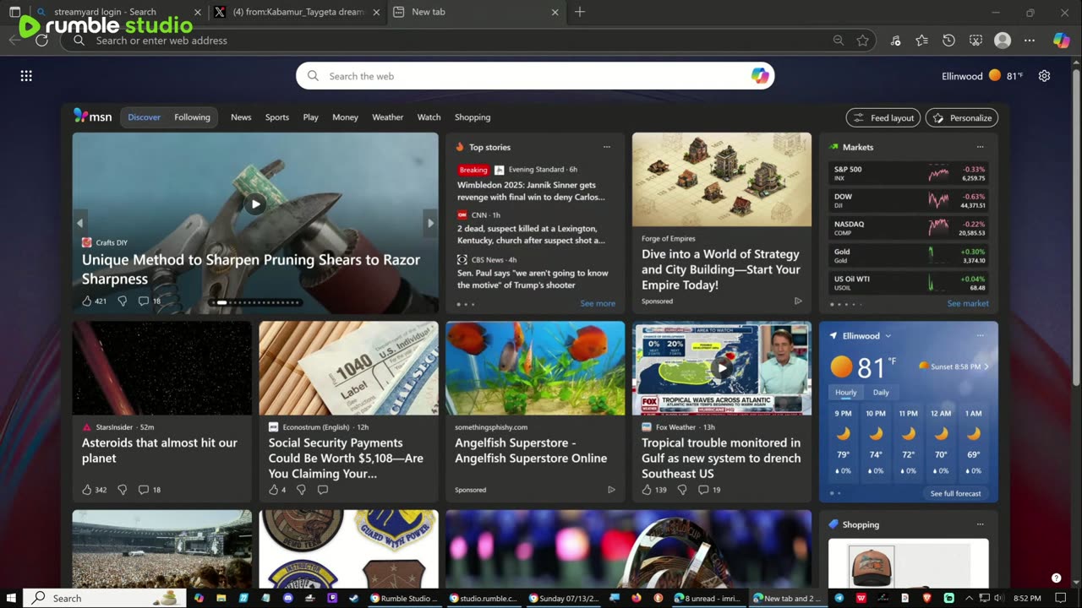
Task: Open the browser profile avatar
Action: click(1003, 41)
